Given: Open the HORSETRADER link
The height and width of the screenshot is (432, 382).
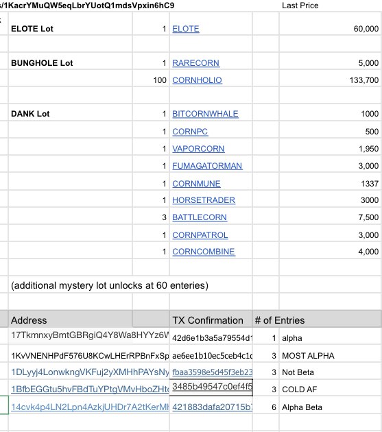Looking at the screenshot, I should click(x=204, y=200).
